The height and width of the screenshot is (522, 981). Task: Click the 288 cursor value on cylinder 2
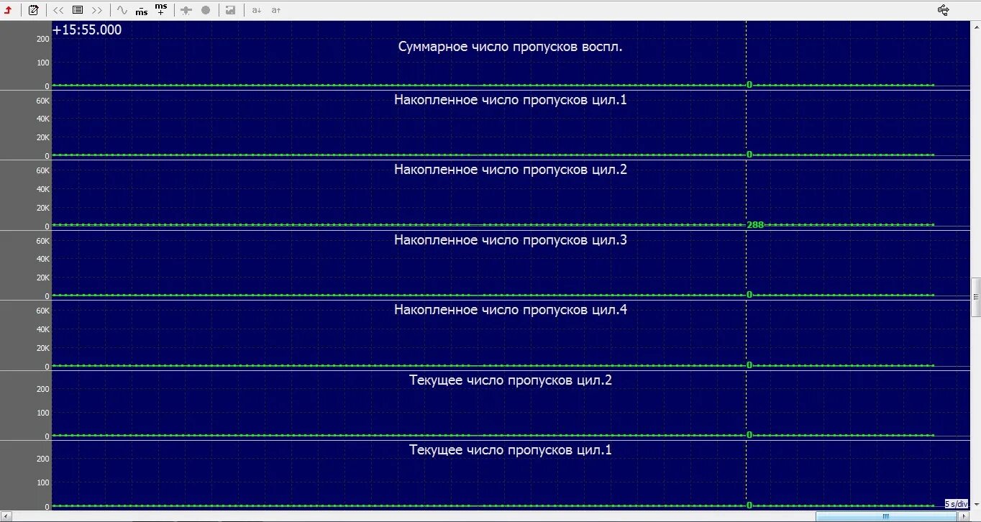pyautogui.click(x=755, y=225)
